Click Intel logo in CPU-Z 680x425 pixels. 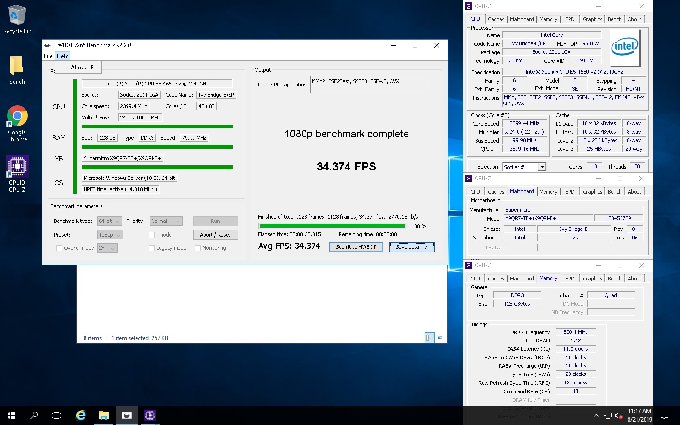[625, 47]
